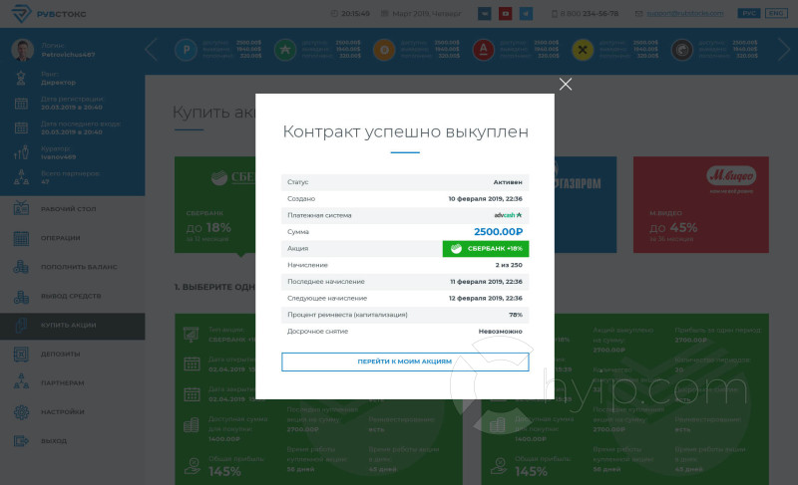Click the rank badge icon beside Директор

[x=21, y=79]
